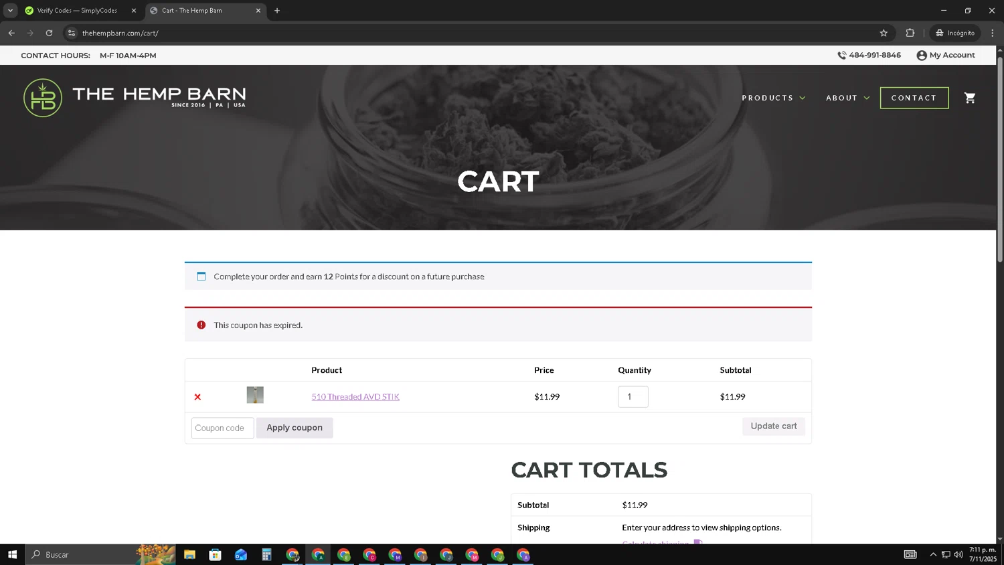
Task: Click the Update cart button
Action: point(774,426)
